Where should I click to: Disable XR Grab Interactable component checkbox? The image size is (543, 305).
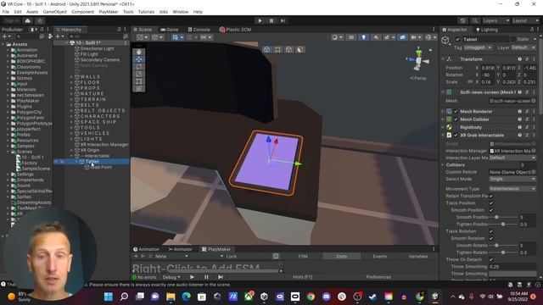pyautogui.click(x=456, y=136)
